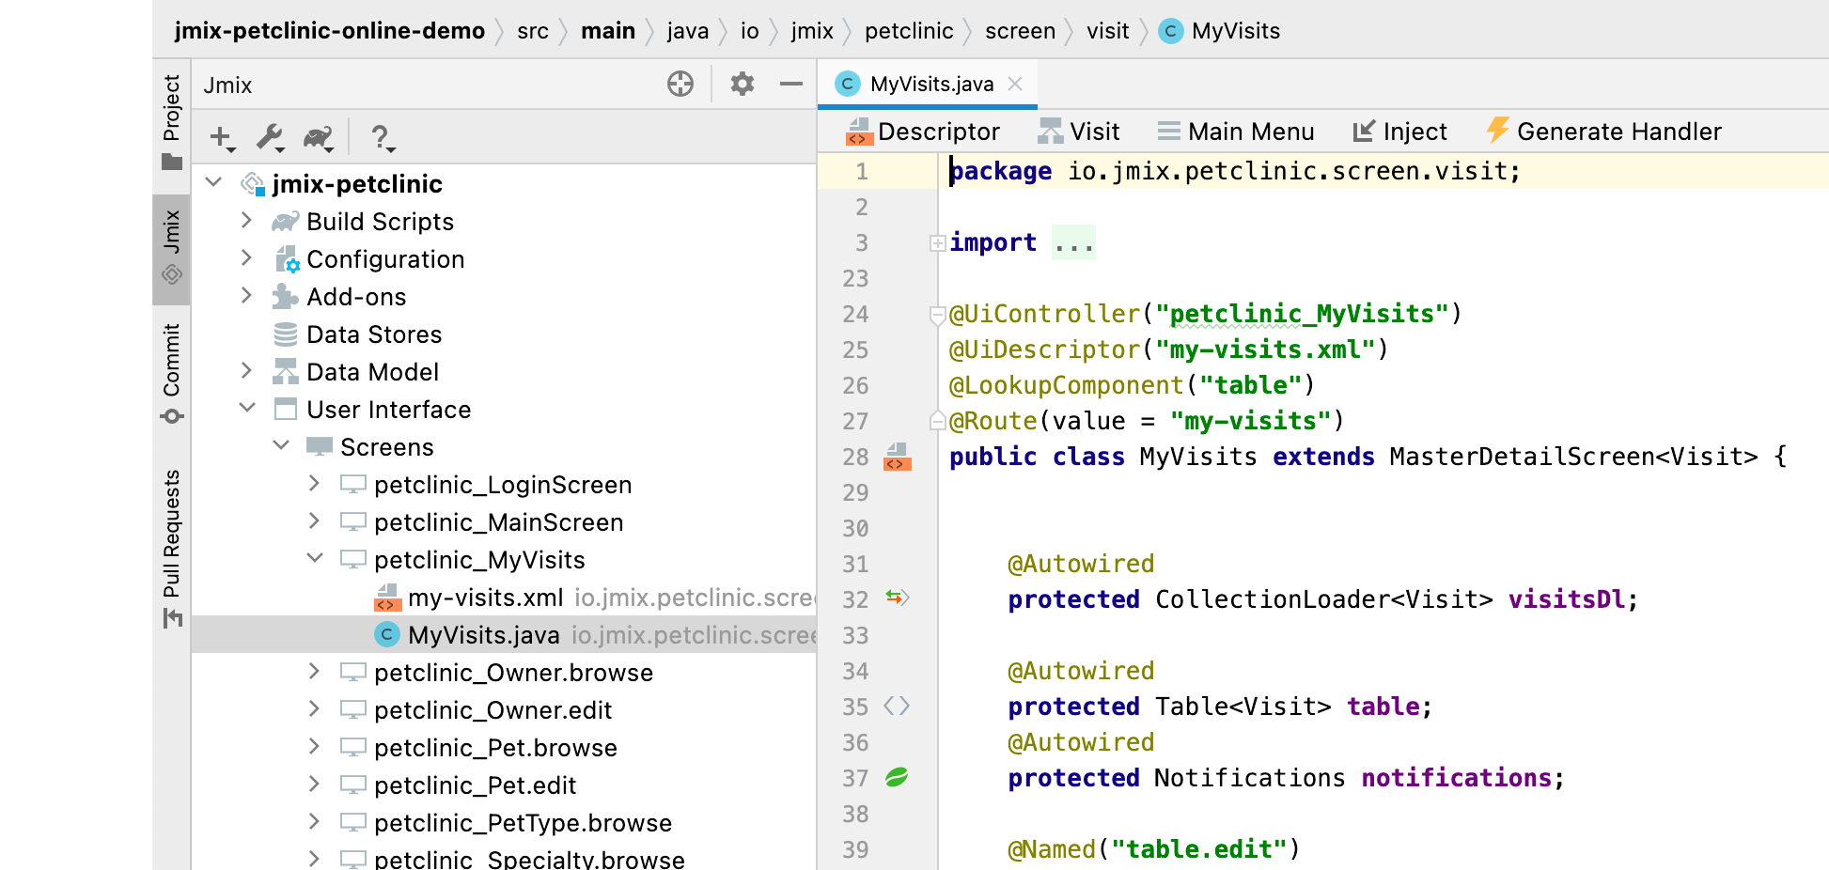Click the Inject button in editor toolbar
1829x870 pixels.
[1399, 132]
